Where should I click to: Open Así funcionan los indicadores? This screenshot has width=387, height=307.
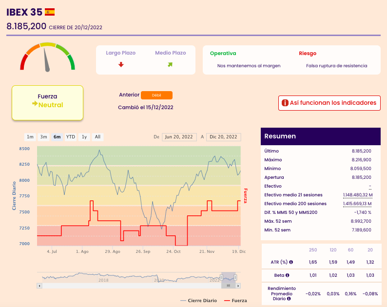click(329, 103)
